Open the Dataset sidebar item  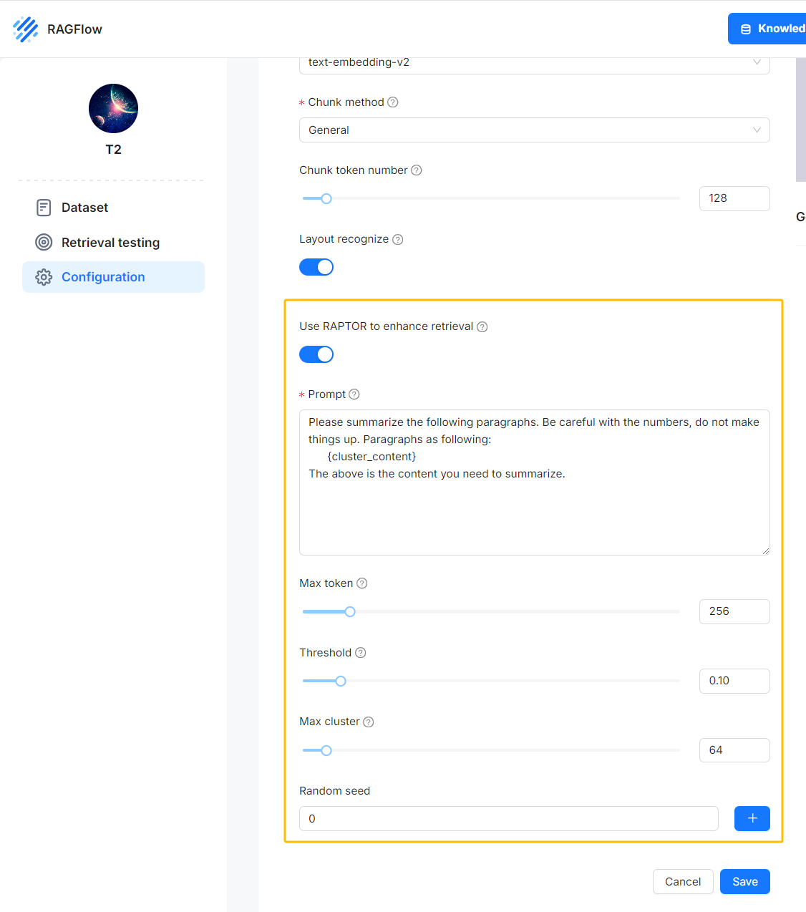coord(84,208)
